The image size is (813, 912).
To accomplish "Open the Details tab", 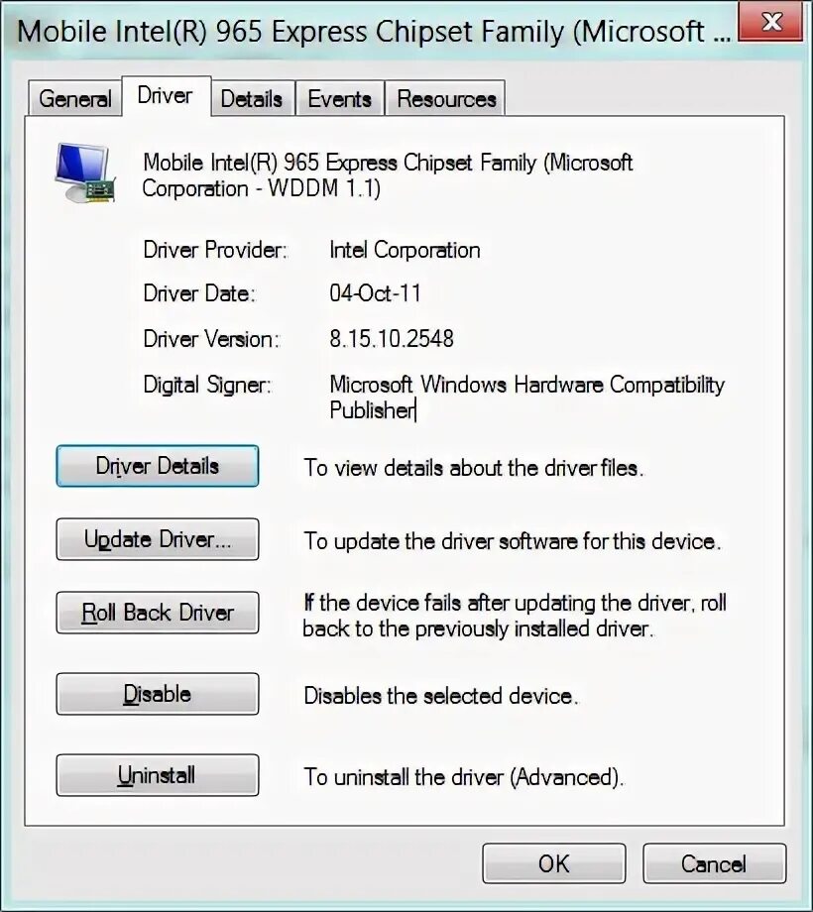I will [x=252, y=98].
